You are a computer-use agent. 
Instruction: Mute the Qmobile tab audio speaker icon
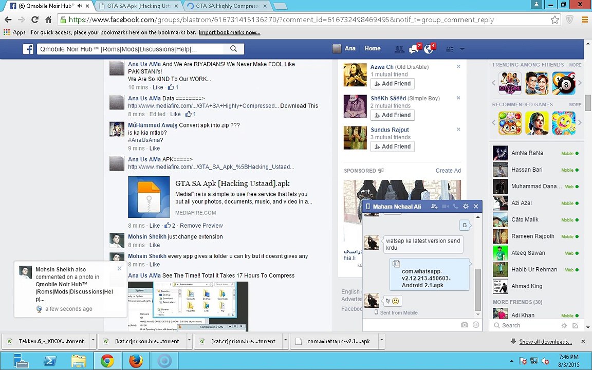tap(80, 6)
